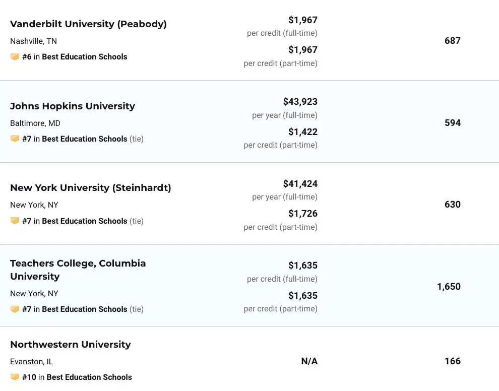The width and height of the screenshot is (499, 391).
Task: Click Northwestern's #10 in Best Education Schools
Action: 77,377
